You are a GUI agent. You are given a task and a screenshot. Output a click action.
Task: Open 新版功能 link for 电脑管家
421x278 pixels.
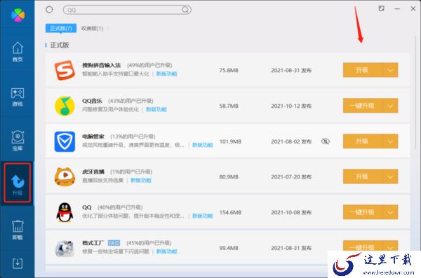click(x=203, y=145)
